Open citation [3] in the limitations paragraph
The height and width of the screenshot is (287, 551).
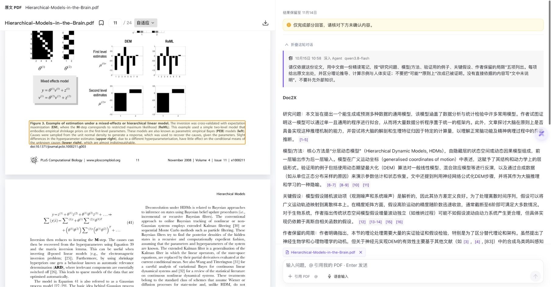pyautogui.click(x=466, y=242)
